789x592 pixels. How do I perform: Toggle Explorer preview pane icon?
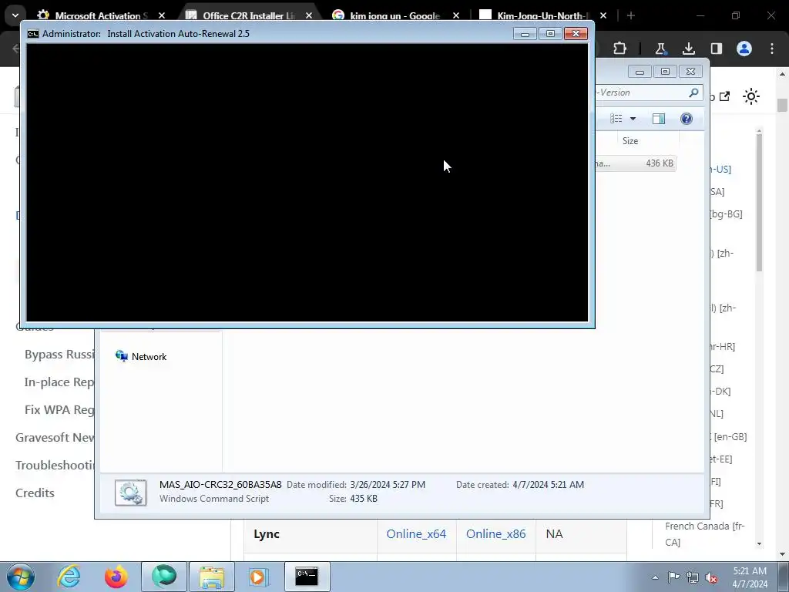[659, 118]
